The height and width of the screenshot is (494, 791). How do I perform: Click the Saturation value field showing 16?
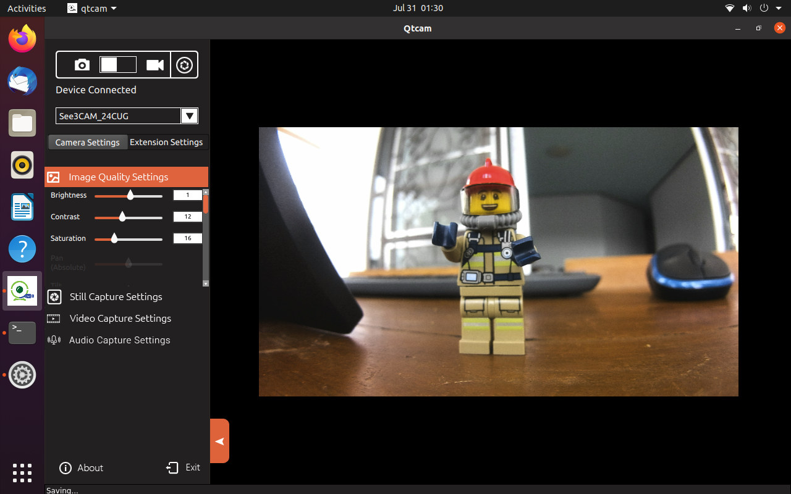click(x=188, y=238)
